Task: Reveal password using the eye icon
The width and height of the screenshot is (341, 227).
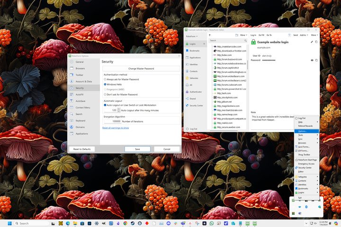Action: click(x=312, y=60)
